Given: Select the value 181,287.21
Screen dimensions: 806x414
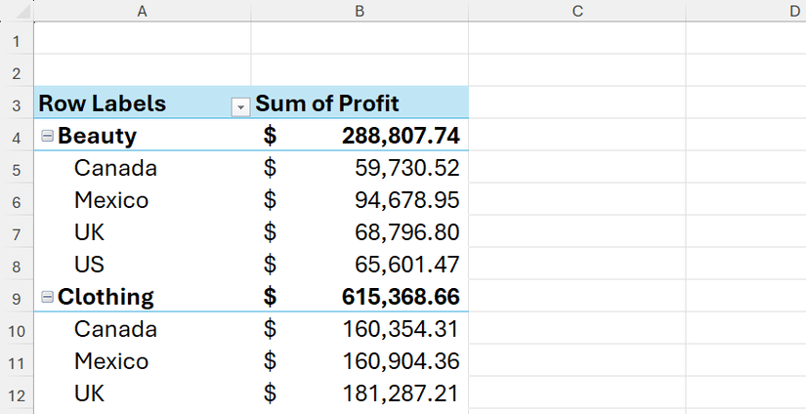Looking at the screenshot, I should tap(360, 393).
